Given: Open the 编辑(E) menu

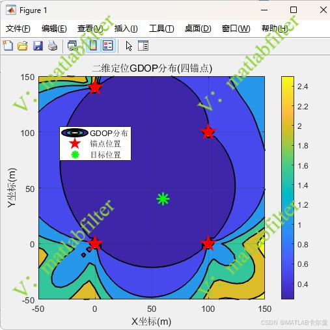Looking at the screenshot, I should [x=54, y=29].
